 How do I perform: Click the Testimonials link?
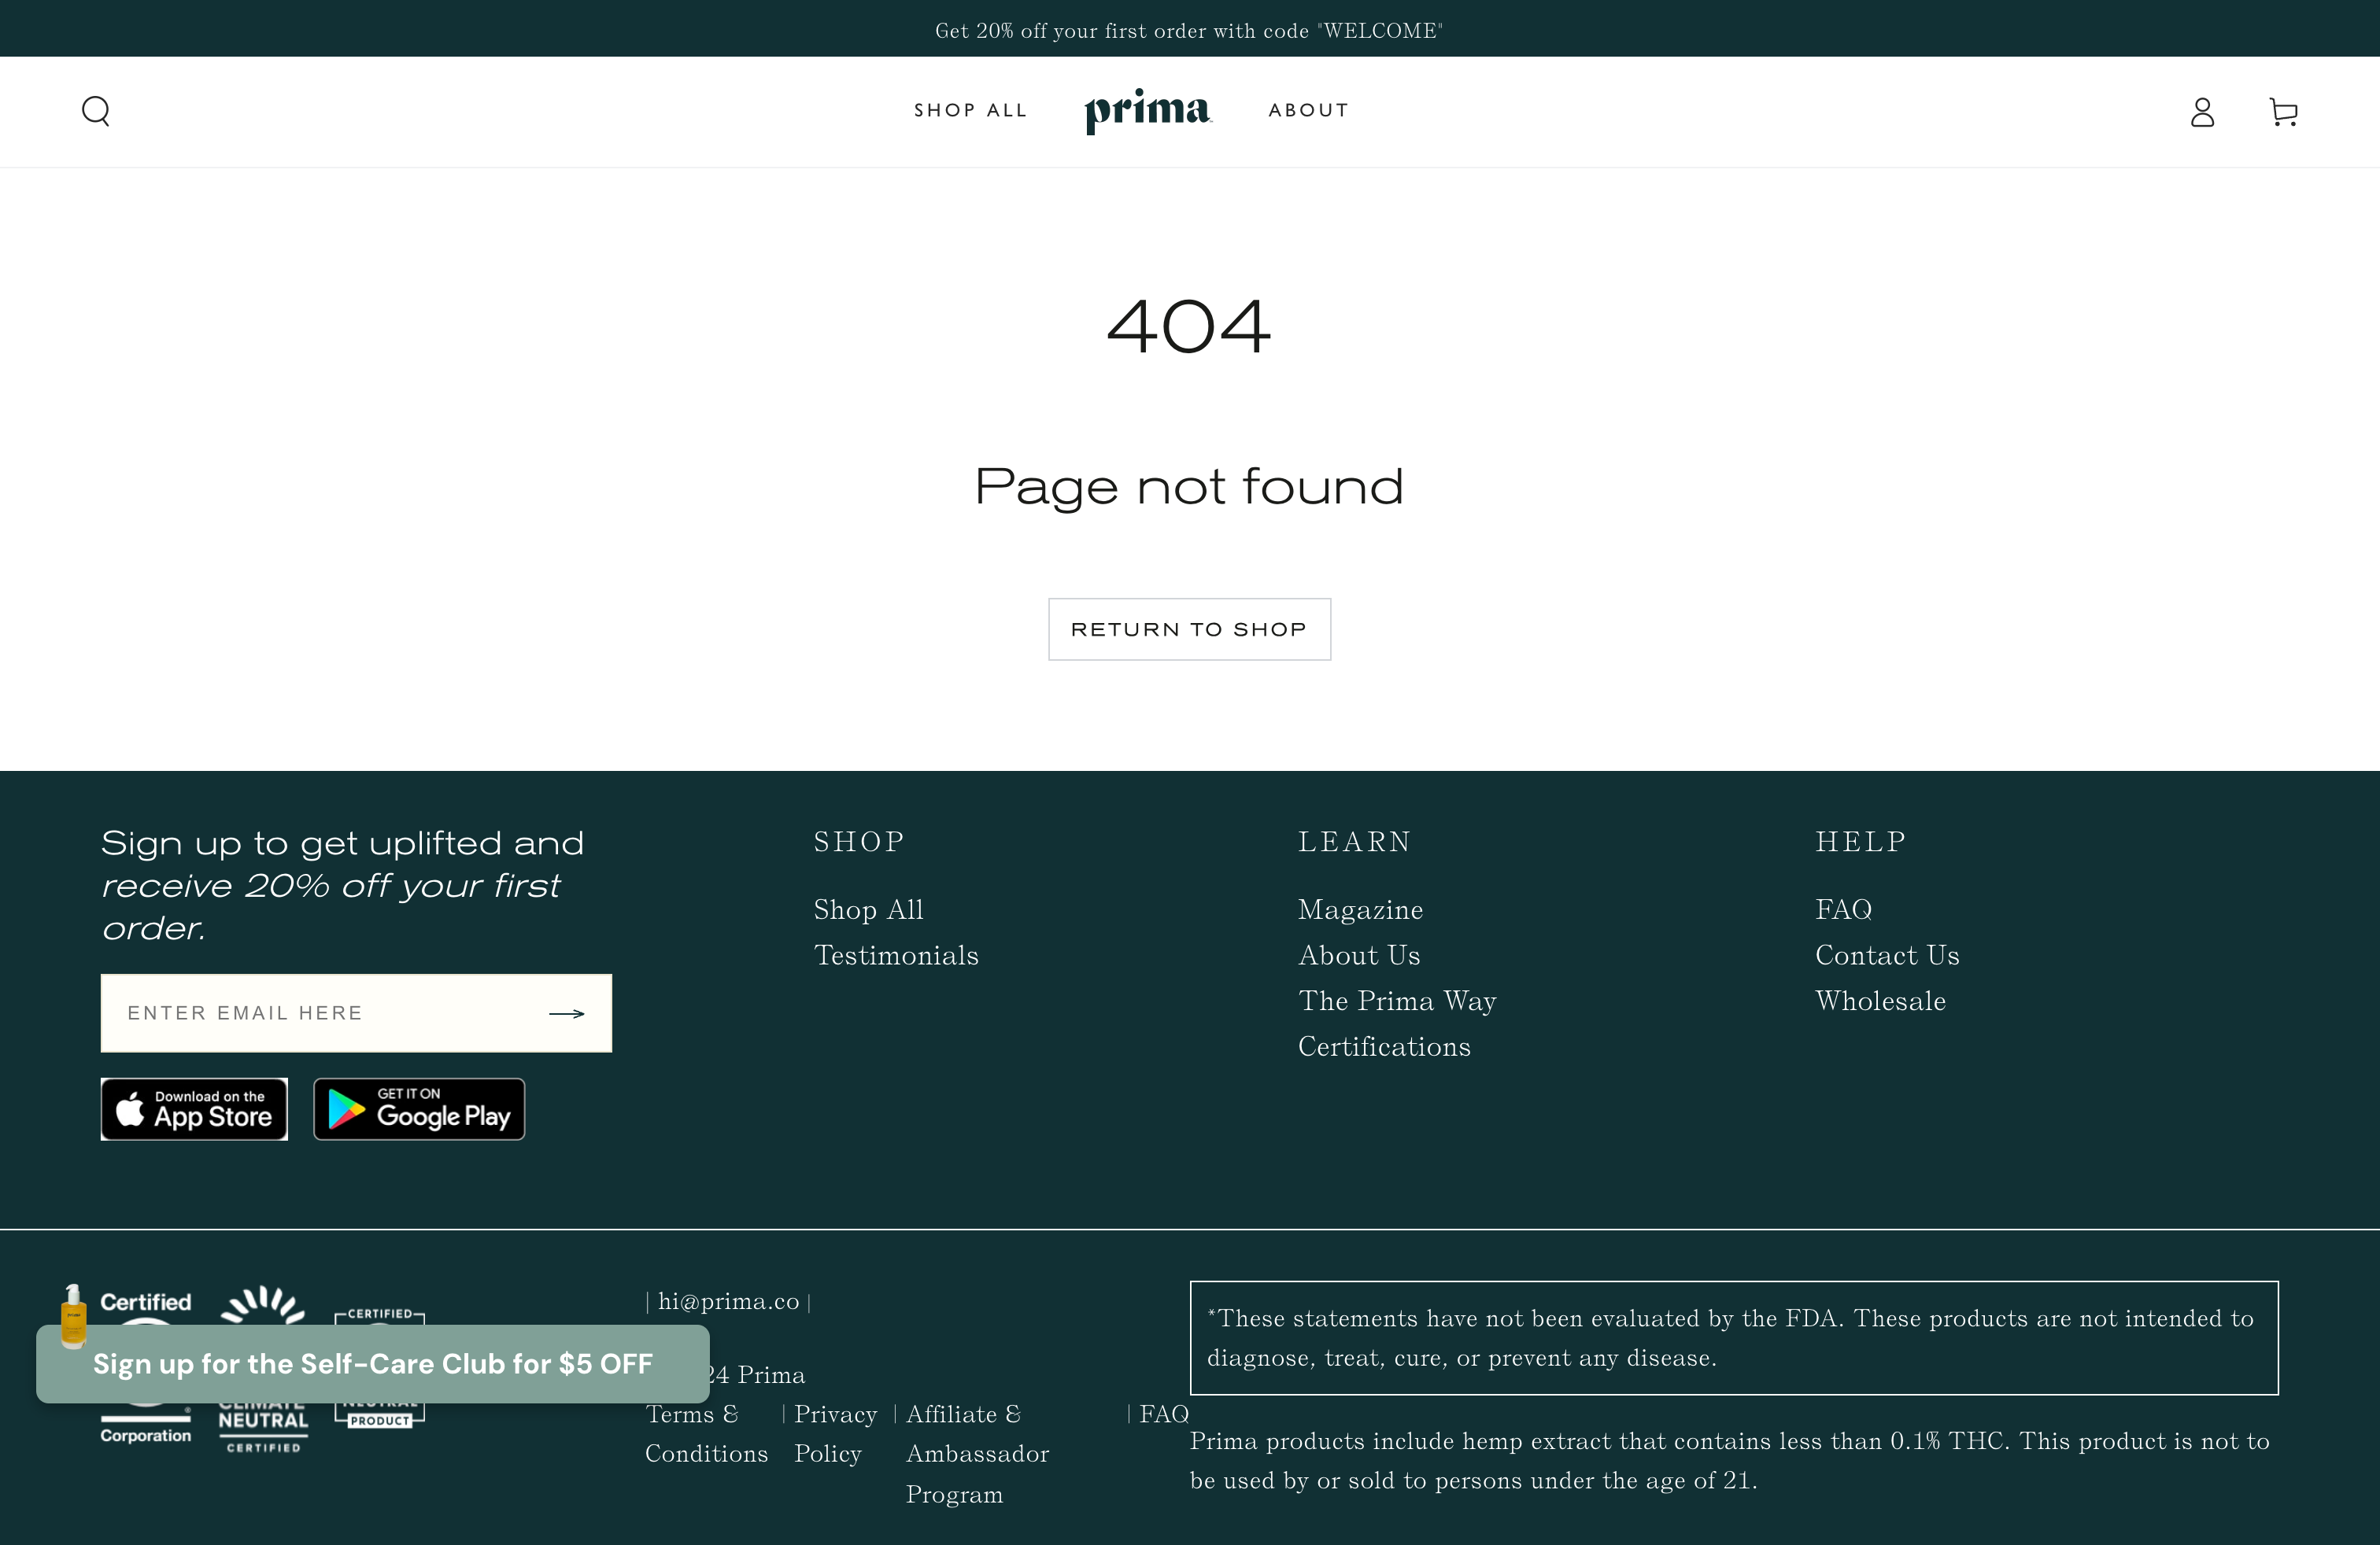tap(896, 955)
